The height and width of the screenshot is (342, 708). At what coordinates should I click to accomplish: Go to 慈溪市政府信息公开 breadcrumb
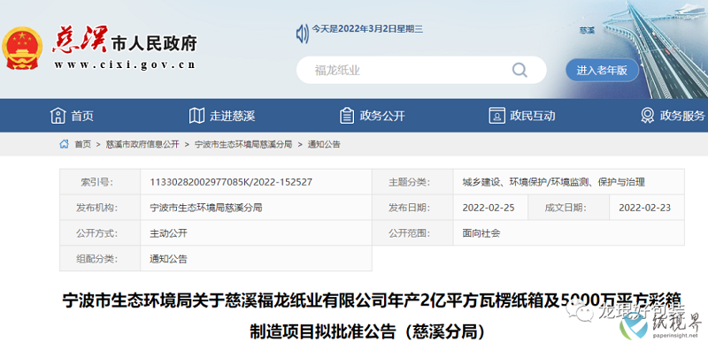pyautogui.click(x=142, y=144)
